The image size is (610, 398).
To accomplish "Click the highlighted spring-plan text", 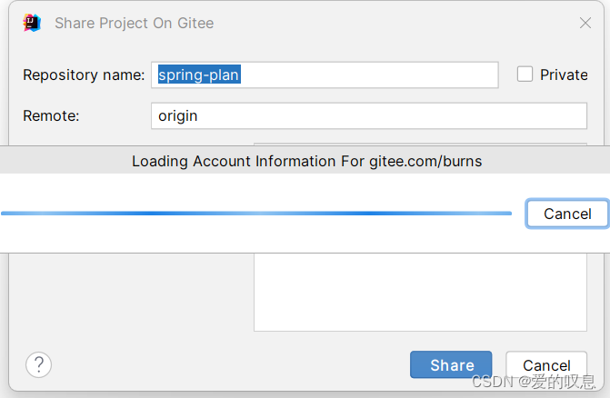I will (x=199, y=75).
